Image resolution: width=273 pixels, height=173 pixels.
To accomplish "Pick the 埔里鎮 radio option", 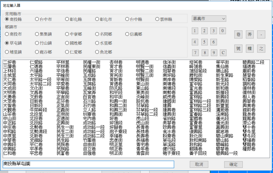I will tap(13, 52).
